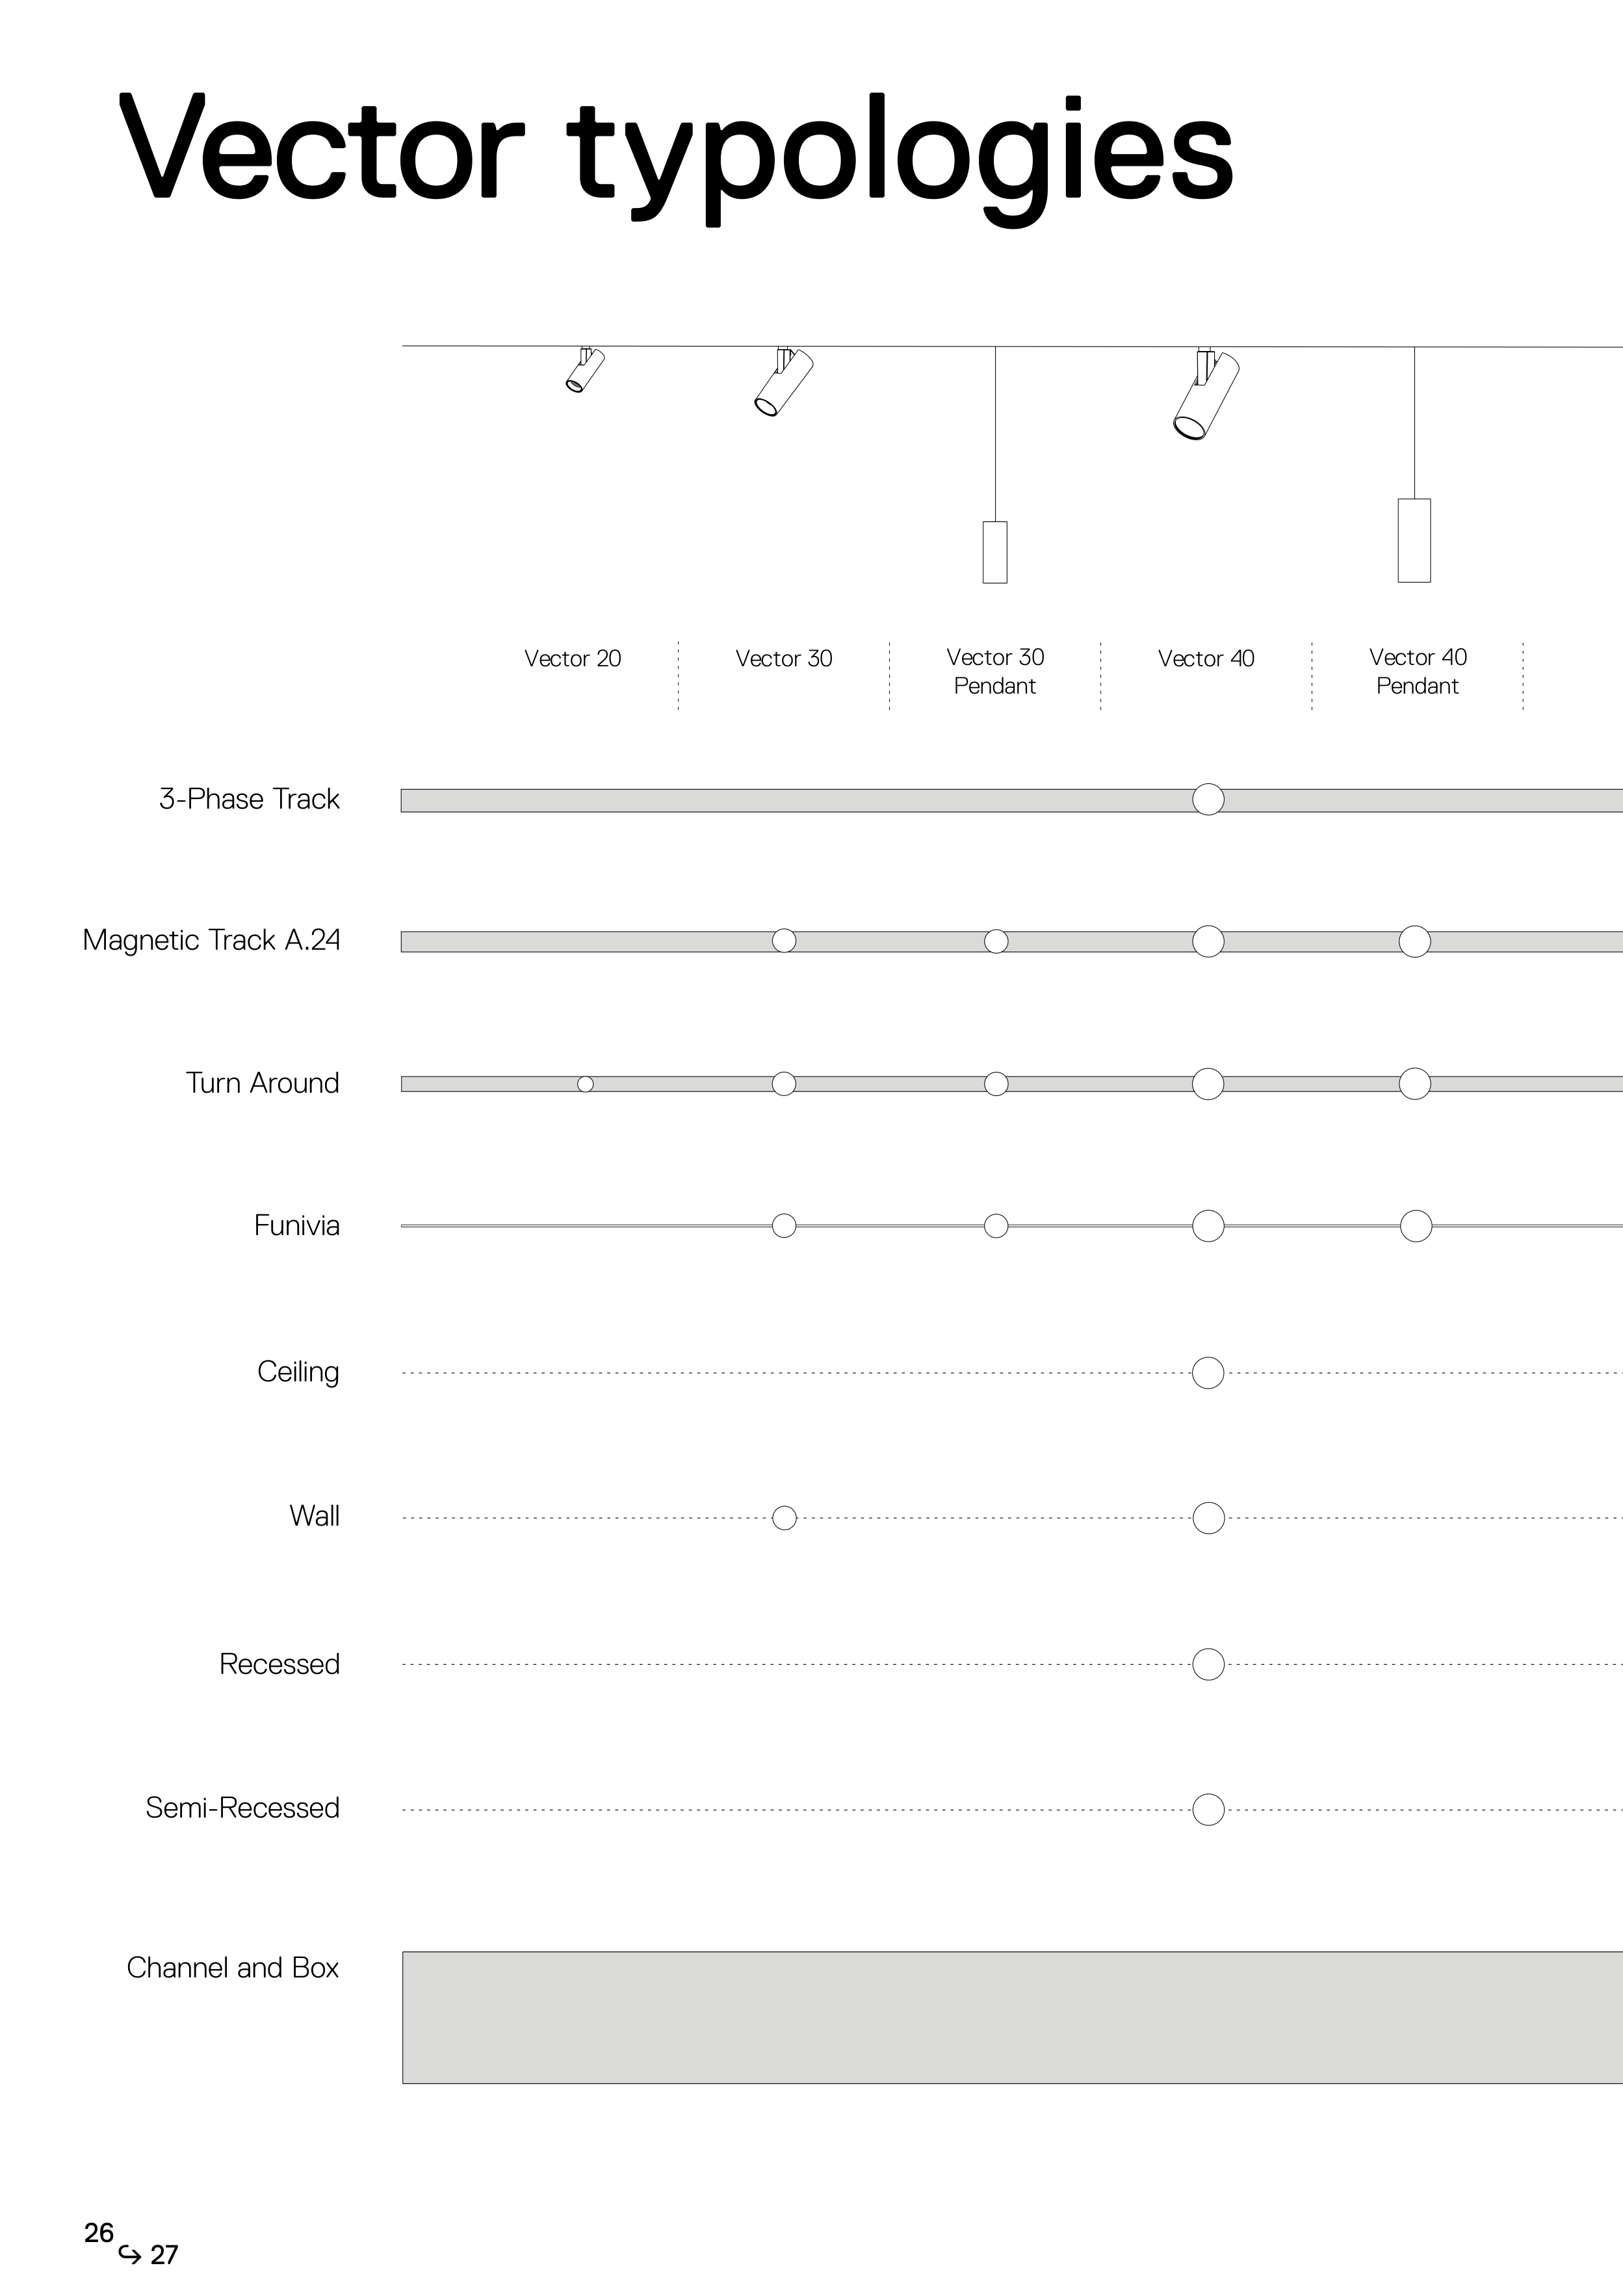Click the Ceiling circle for Vector 40

click(x=1208, y=1373)
